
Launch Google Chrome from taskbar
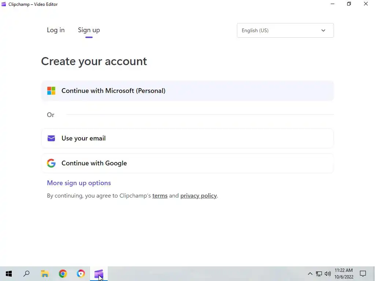click(x=63, y=274)
